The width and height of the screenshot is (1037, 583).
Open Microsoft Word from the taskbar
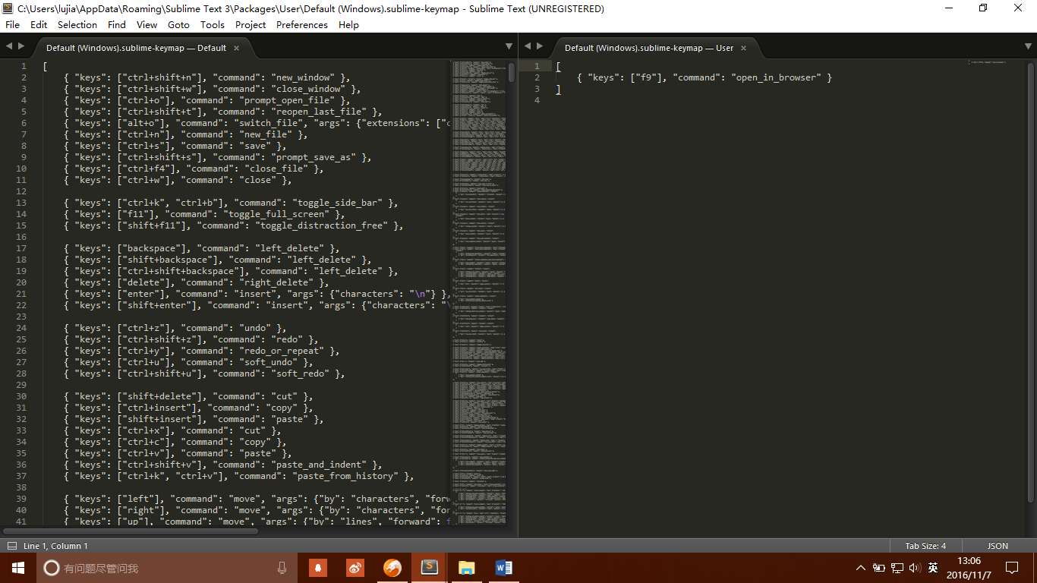[503, 568]
